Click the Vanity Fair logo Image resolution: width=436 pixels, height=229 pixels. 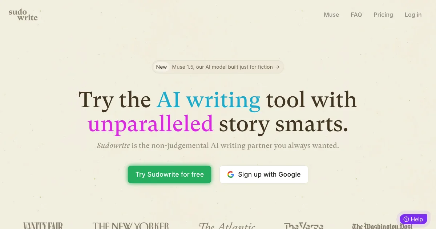tap(43, 226)
